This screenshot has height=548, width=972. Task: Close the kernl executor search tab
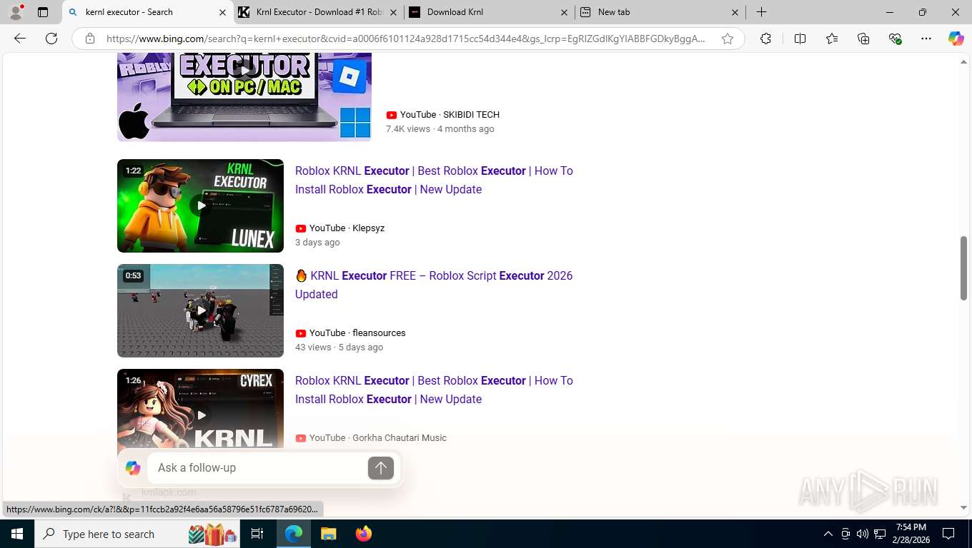[x=222, y=12]
